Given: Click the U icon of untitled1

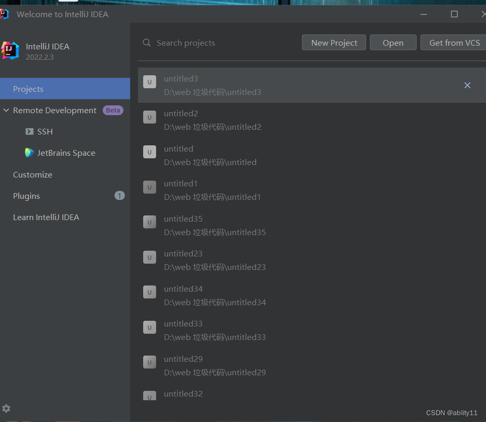Looking at the screenshot, I should 149,187.
